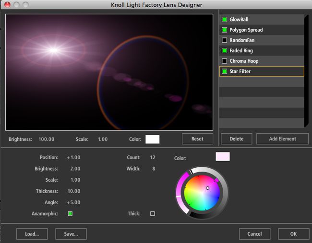Select the Faded Ring element row

tap(262, 50)
